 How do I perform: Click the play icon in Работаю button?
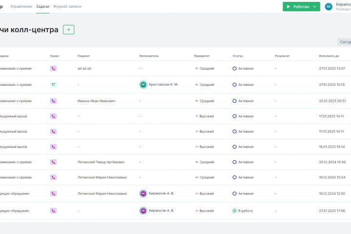pos(289,7)
